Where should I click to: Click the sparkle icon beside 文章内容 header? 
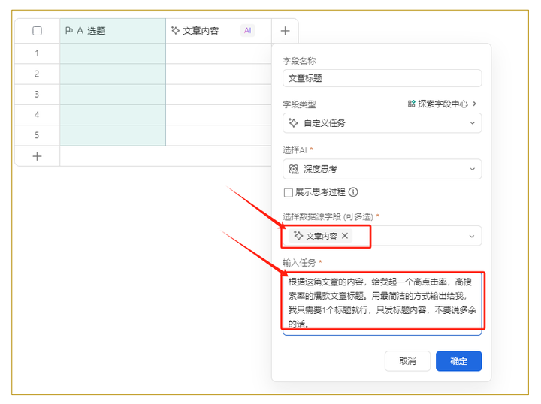click(175, 30)
